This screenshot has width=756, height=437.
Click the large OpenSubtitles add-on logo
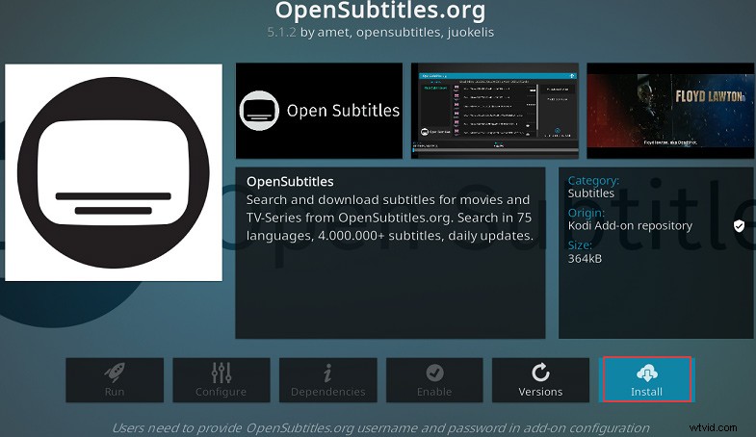[x=114, y=172]
